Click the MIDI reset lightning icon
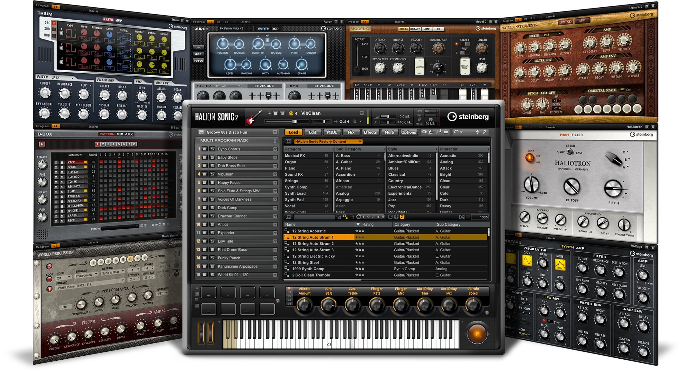Screen dimensions: 682x372 (478, 132)
